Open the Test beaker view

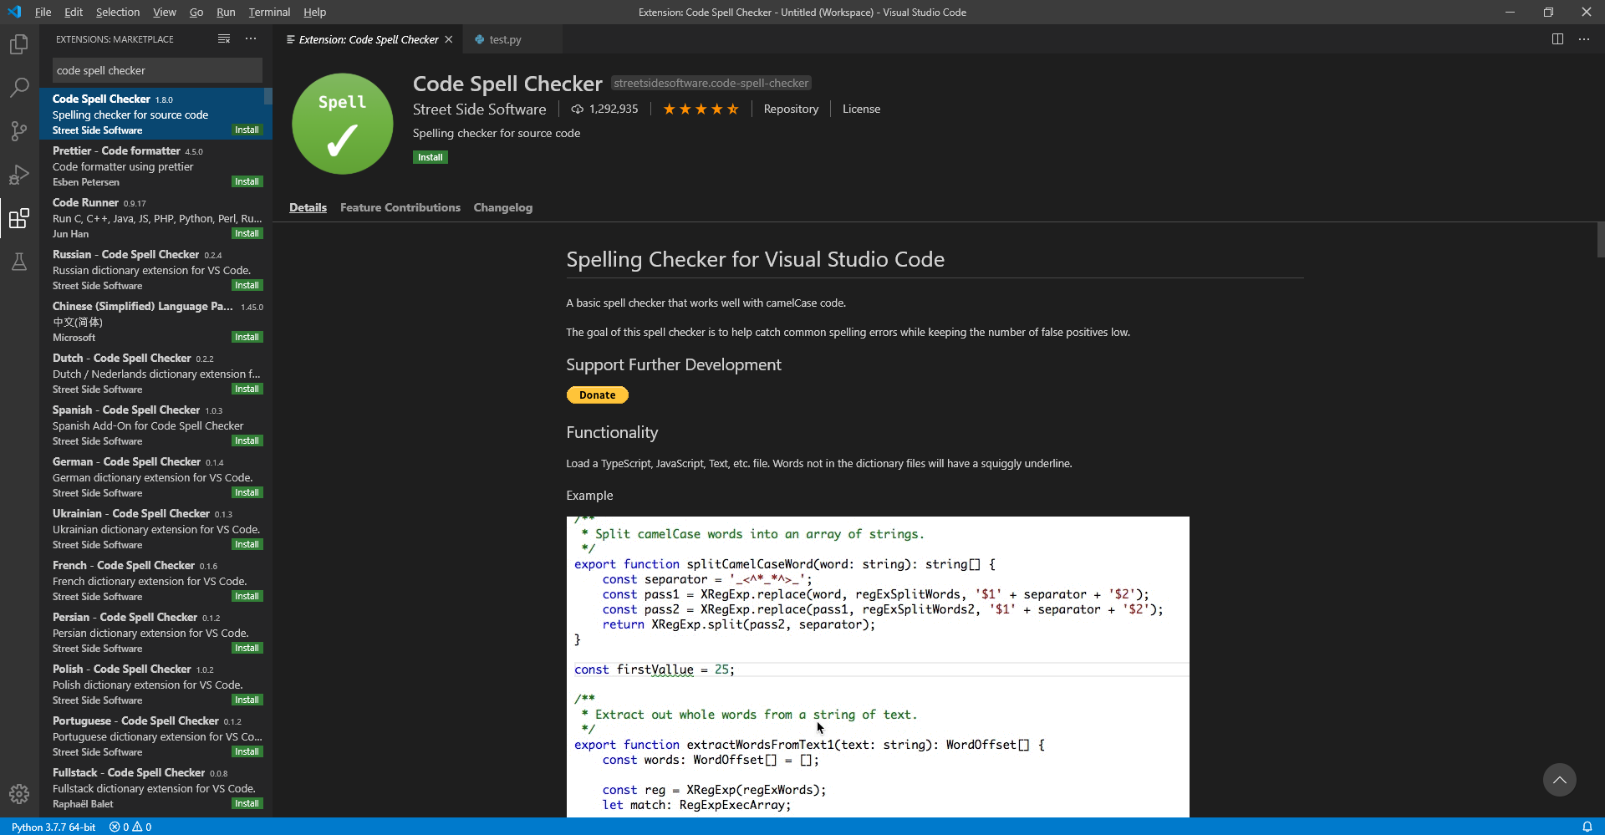[x=19, y=262]
